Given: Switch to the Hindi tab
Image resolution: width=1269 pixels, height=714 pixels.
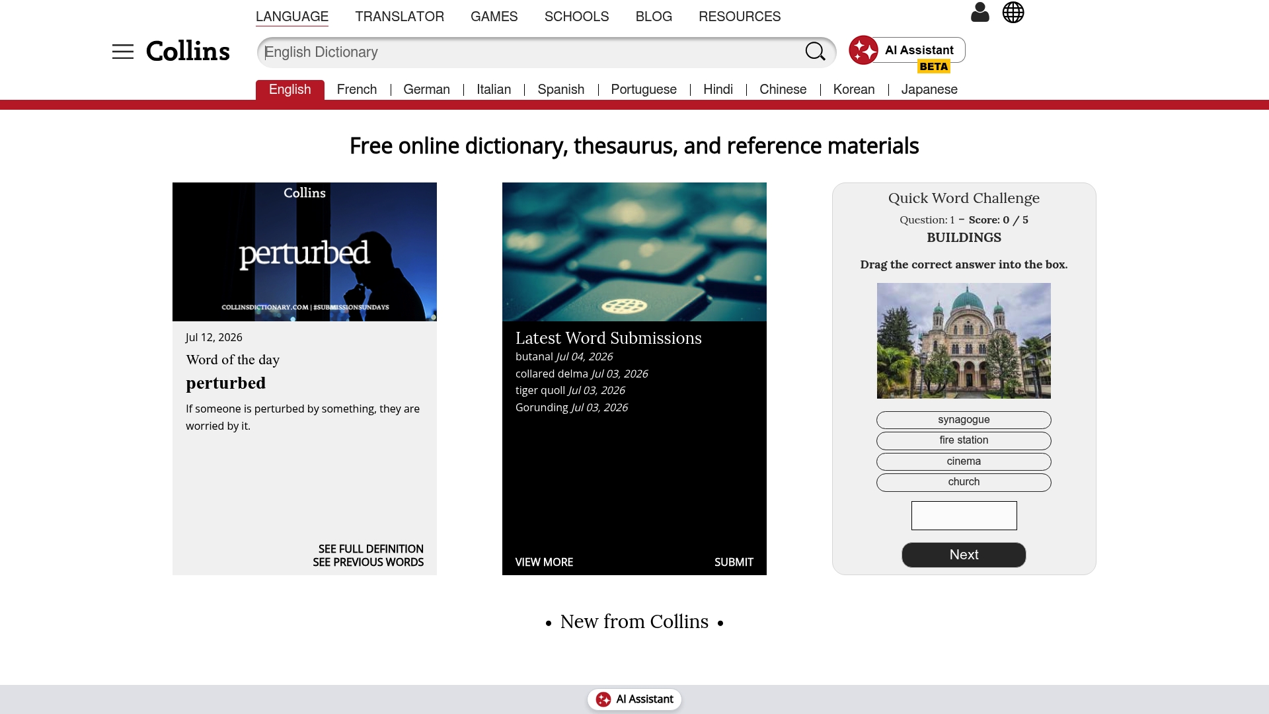Looking at the screenshot, I should [718, 89].
